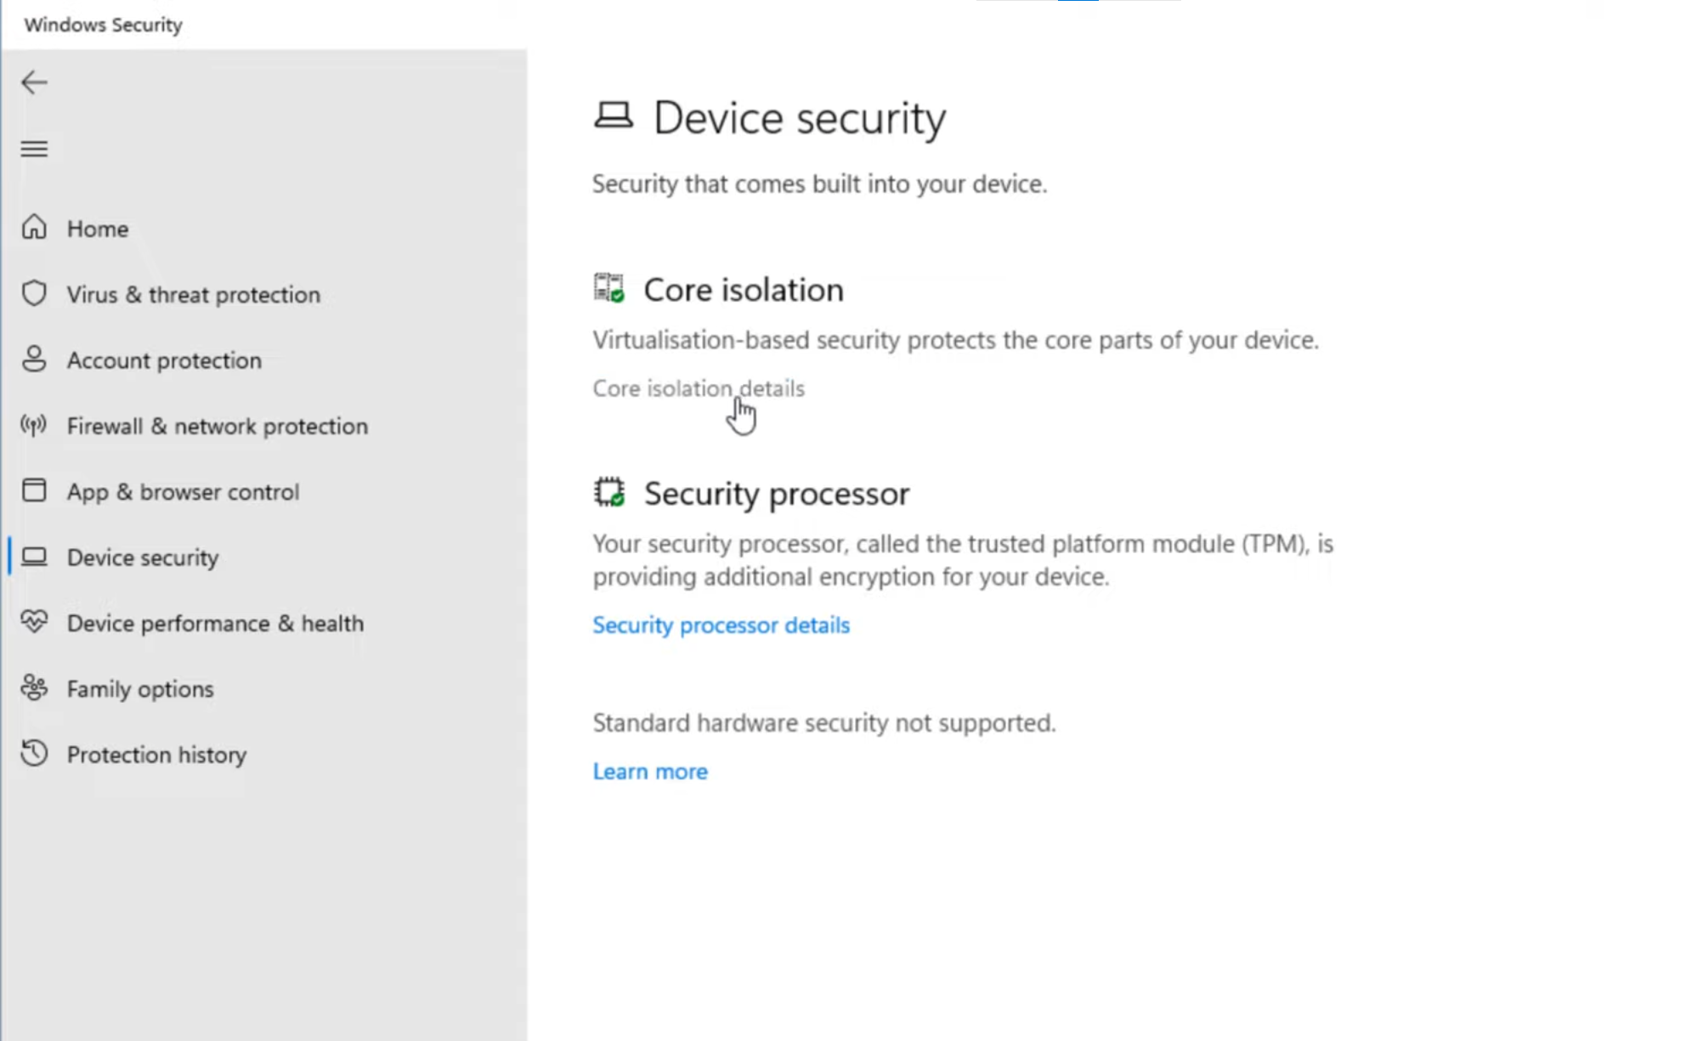1686x1041 pixels.
Task: Open the hamburger navigation menu
Action: tap(34, 149)
